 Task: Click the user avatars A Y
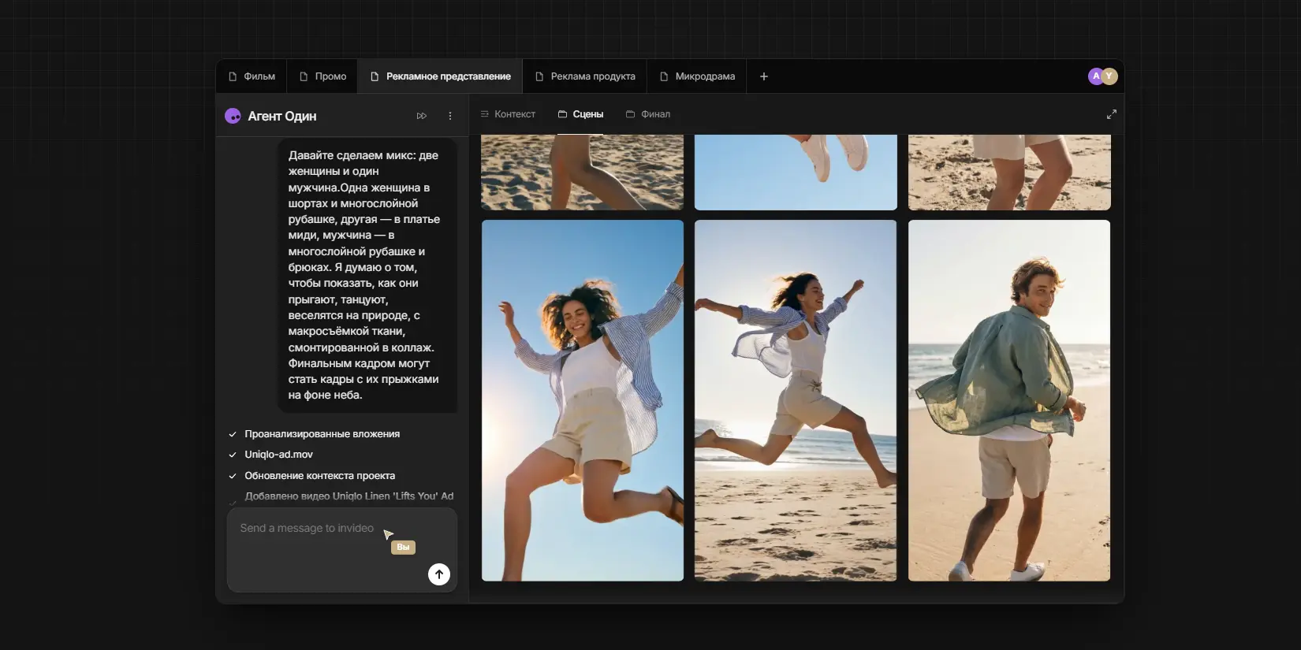click(1102, 76)
